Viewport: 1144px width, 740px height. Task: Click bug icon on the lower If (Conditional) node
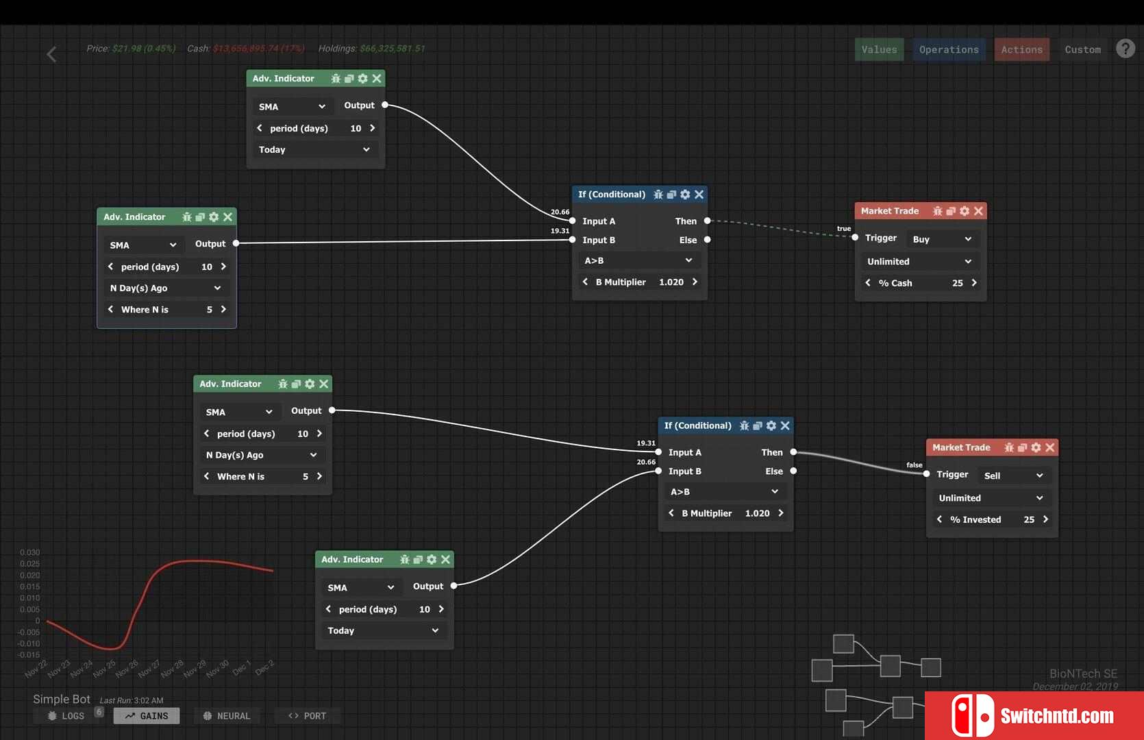[x=745, y=425]
